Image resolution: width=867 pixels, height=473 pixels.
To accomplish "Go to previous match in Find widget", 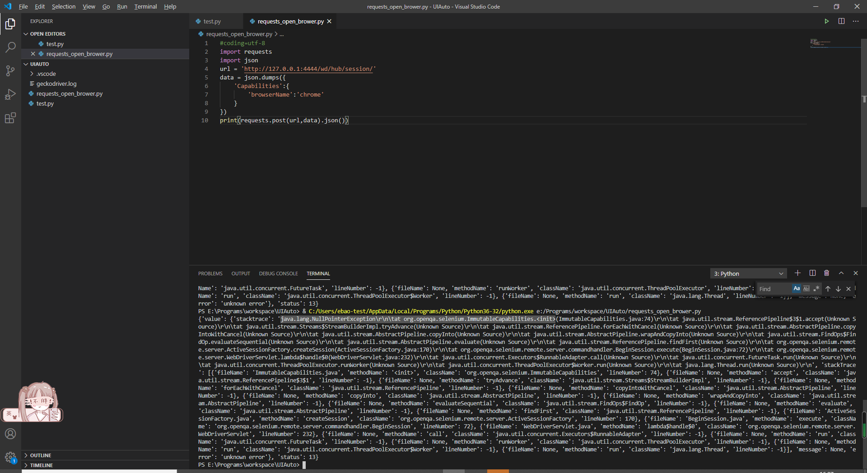I will point(828,289).
